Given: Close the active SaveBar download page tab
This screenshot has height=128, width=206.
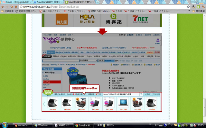Looking at the screenshot, I should (x=93, y=2).
